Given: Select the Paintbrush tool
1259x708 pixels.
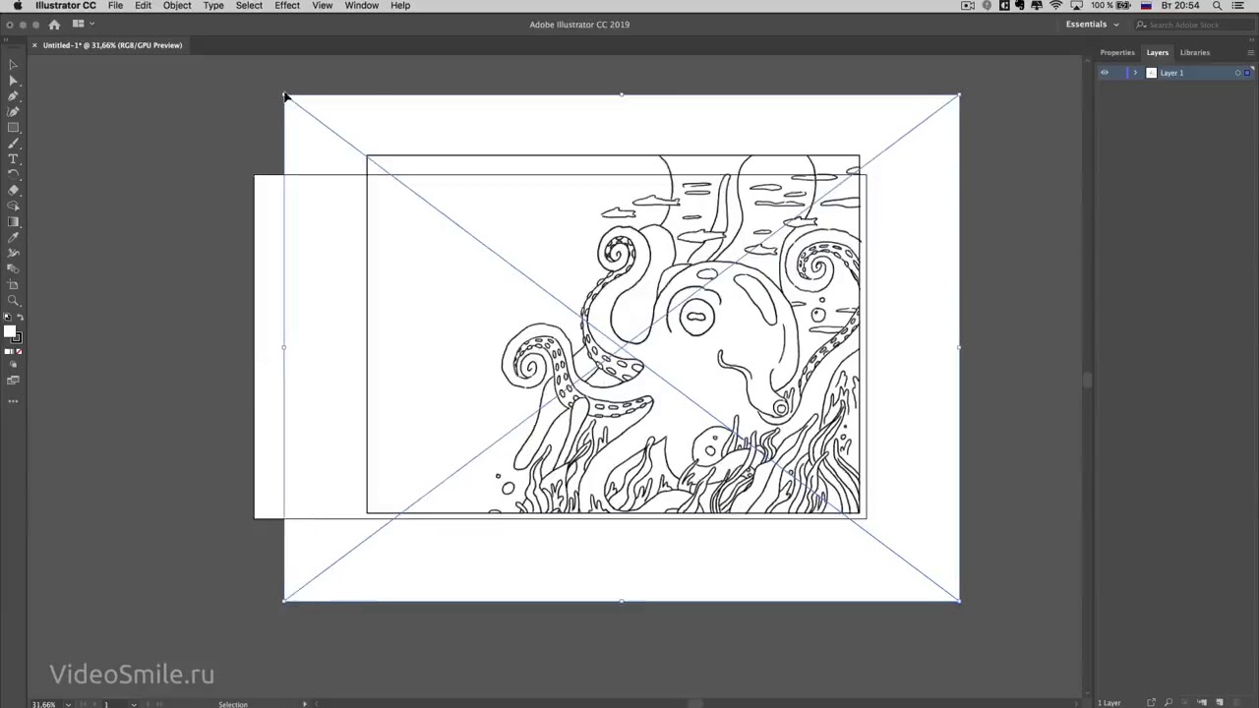Looking at the screenshot, I should coord(13,144).
